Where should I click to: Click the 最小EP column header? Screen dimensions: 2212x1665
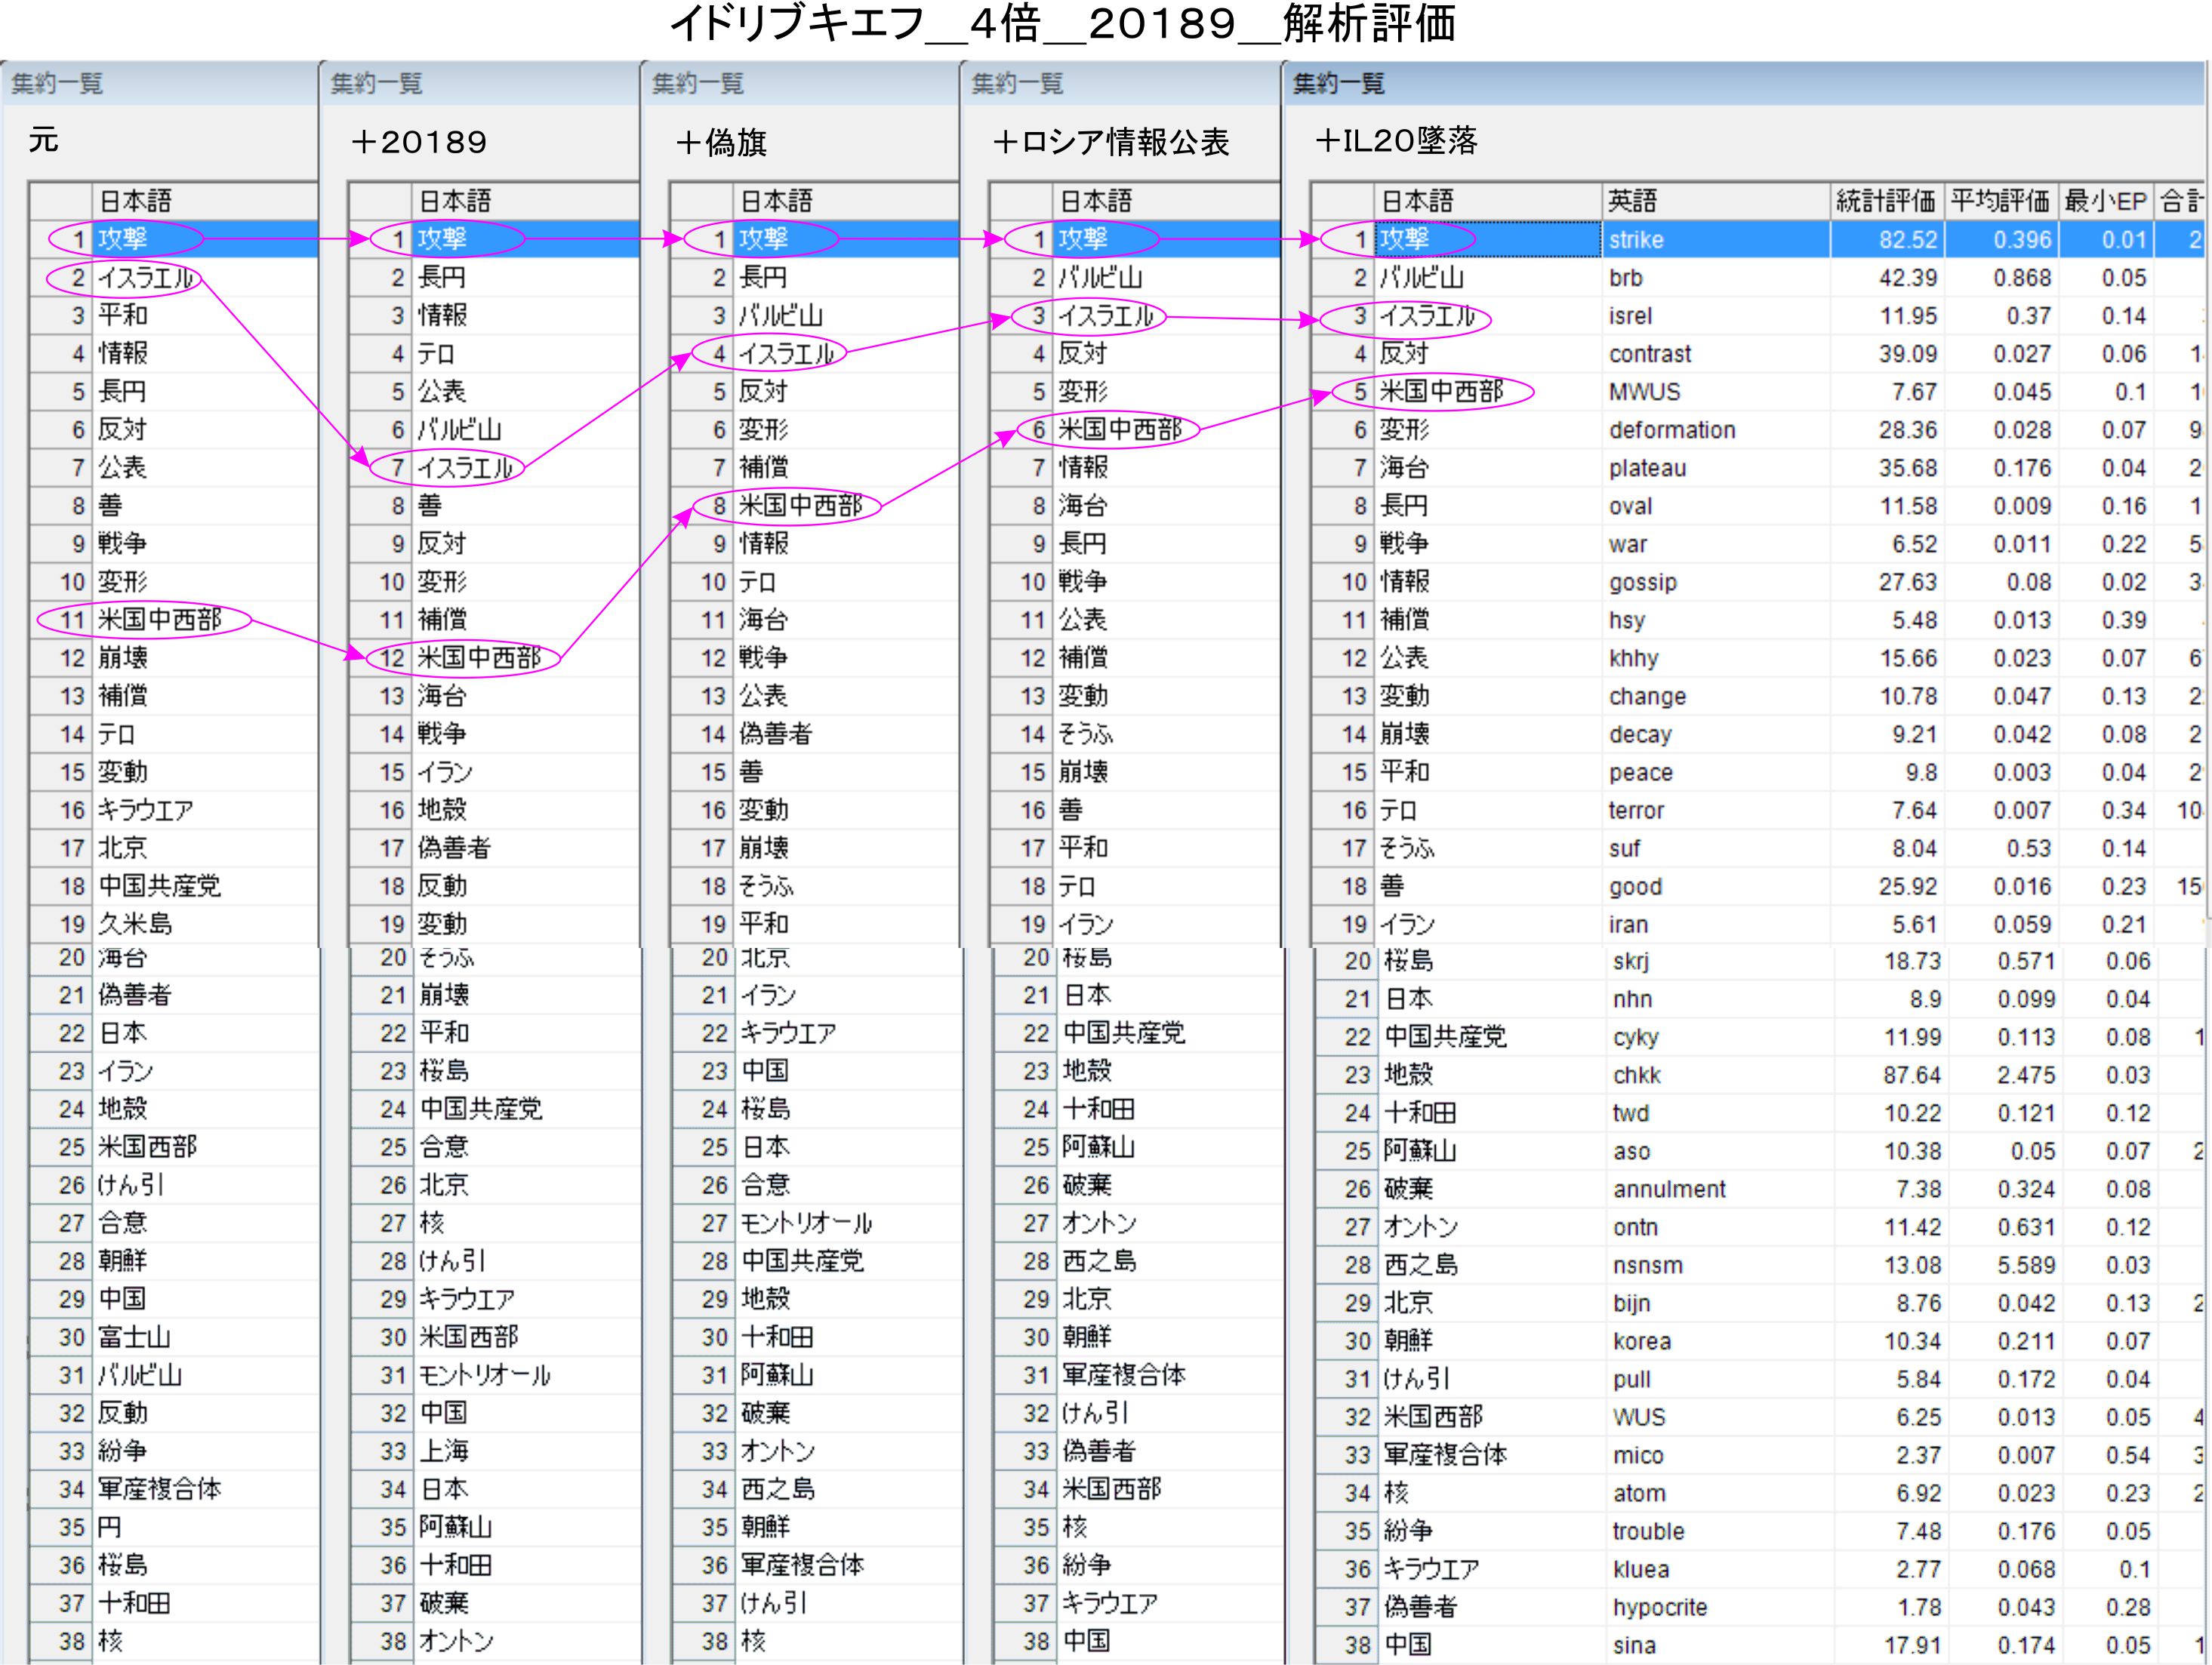[2105, 201]
